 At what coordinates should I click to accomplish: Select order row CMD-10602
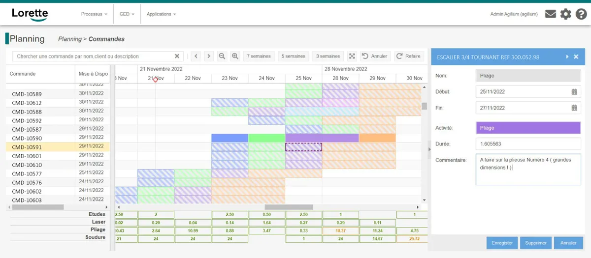point(58,191)
